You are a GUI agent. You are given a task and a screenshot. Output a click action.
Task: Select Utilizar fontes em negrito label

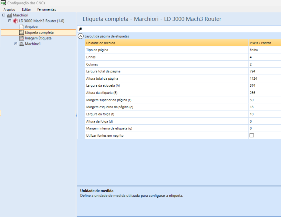pyautogui.click(x=105, y=136)
